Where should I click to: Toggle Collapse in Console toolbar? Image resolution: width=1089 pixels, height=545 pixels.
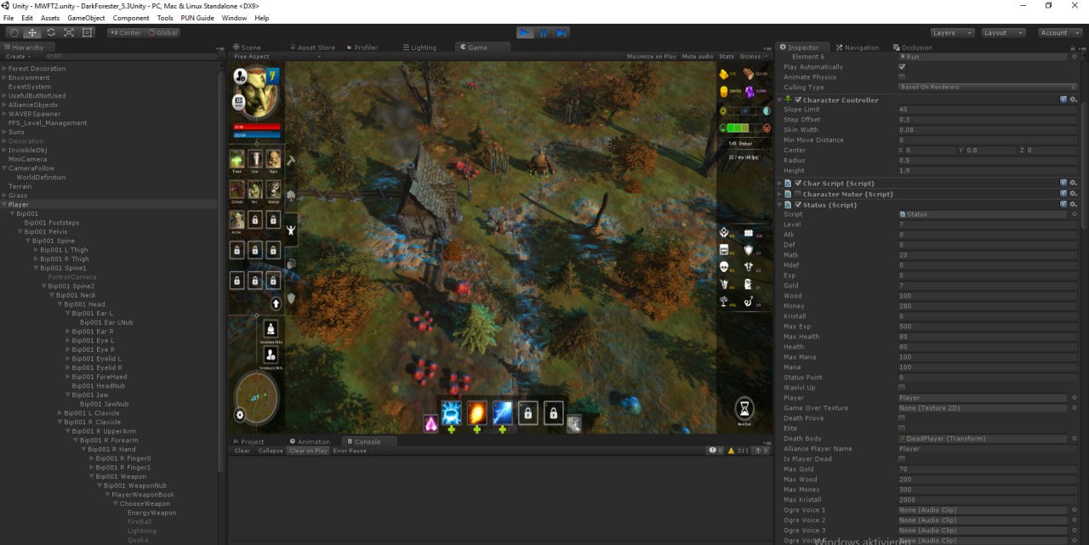[x=270, y=451]
